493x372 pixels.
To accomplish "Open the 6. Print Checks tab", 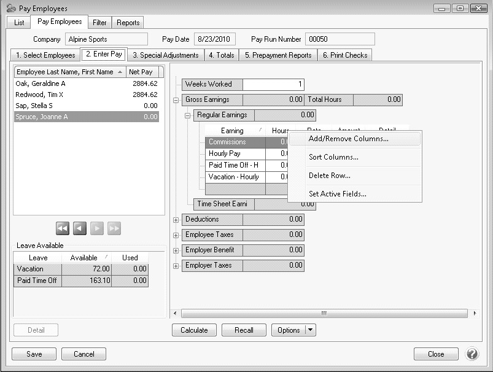I will point(344,55).
